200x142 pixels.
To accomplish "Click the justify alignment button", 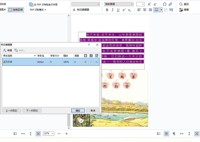I will tap(156, 10).
